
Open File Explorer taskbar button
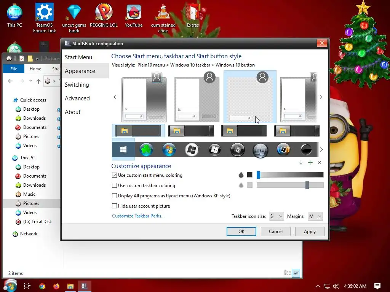(x=70, y=286)
